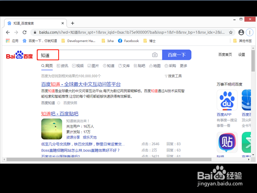Open 百度知道 - 全球最大中文互动问答平台 result
This screenshot has height=193, width=257.
[x=81, y=84]
